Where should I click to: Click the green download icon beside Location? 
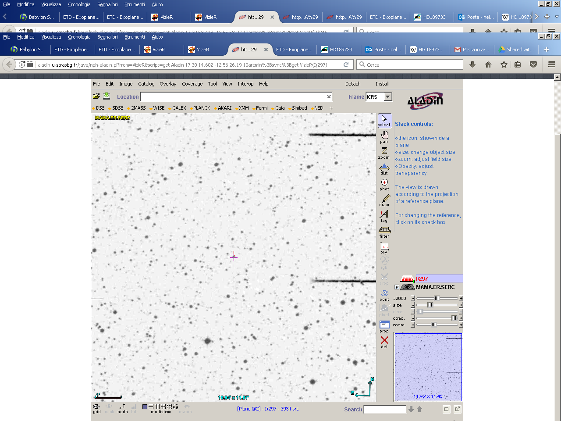click(107, 96)
